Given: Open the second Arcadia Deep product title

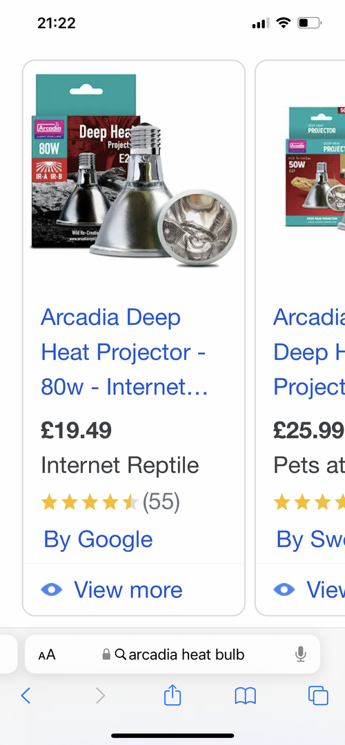Looking at the screenshot, I should [309, 352].
